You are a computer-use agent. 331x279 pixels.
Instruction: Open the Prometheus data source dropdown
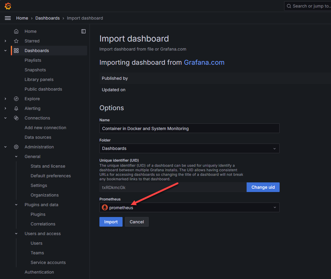tap(189, 207)
